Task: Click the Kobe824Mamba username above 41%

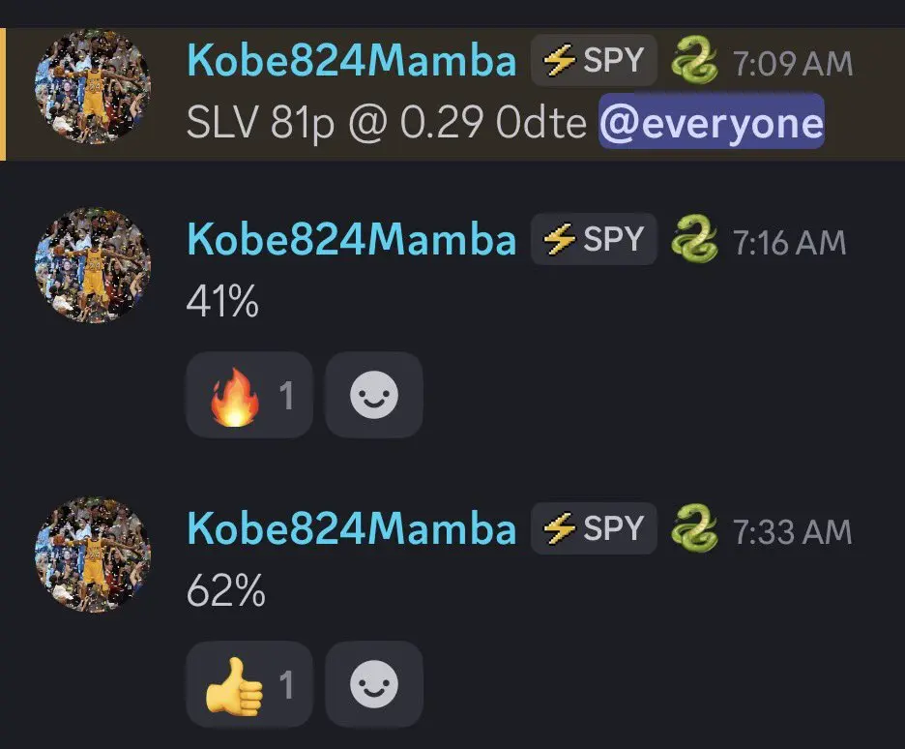Action: (x=352, y=239)
